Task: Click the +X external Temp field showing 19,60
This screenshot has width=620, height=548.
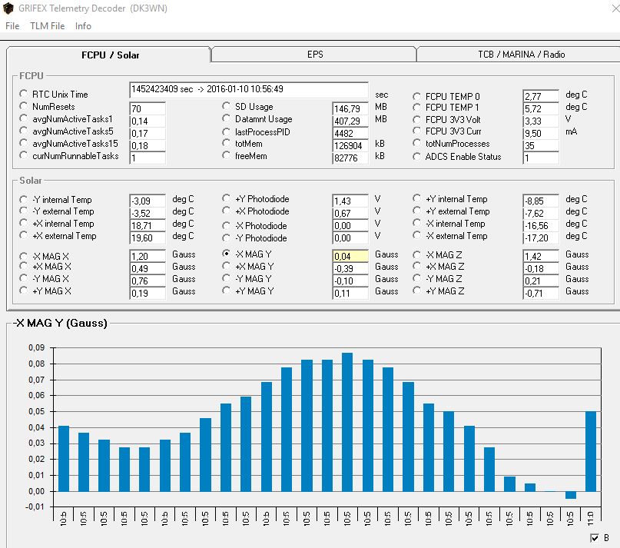Action: click(x=148, y=237)
